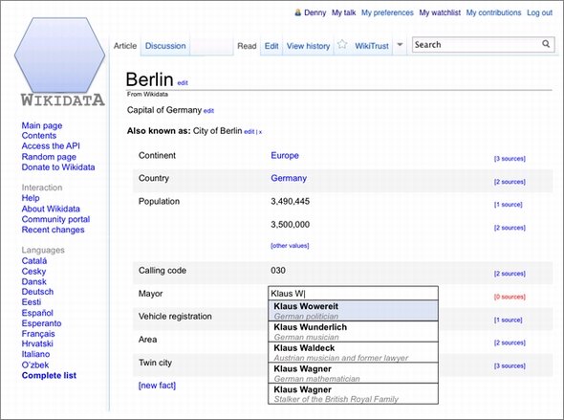The image size is (564, 420).
Task: Open the Help link
Action: (31, 198)
